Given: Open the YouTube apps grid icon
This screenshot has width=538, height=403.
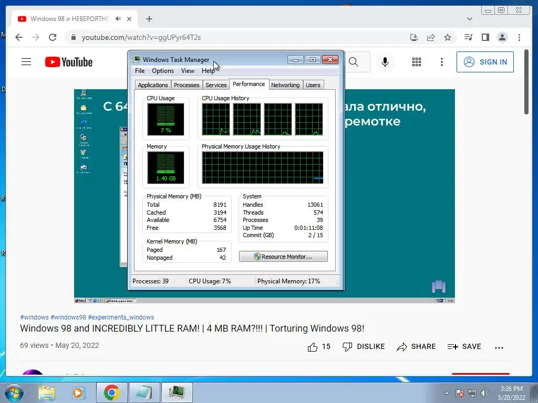Looking at the screenshot, I should tap(417, 62).
